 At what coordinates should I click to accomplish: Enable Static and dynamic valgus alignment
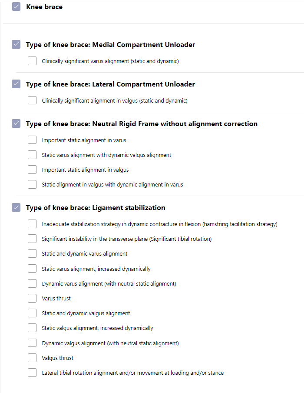coord(32,313)
